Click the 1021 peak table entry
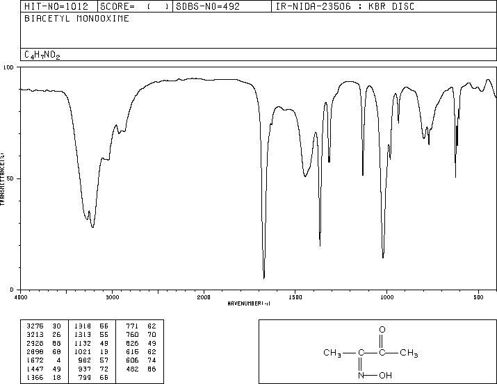Image resolution: width=497 pixels, height=384 pixels. tap(83, 351)
